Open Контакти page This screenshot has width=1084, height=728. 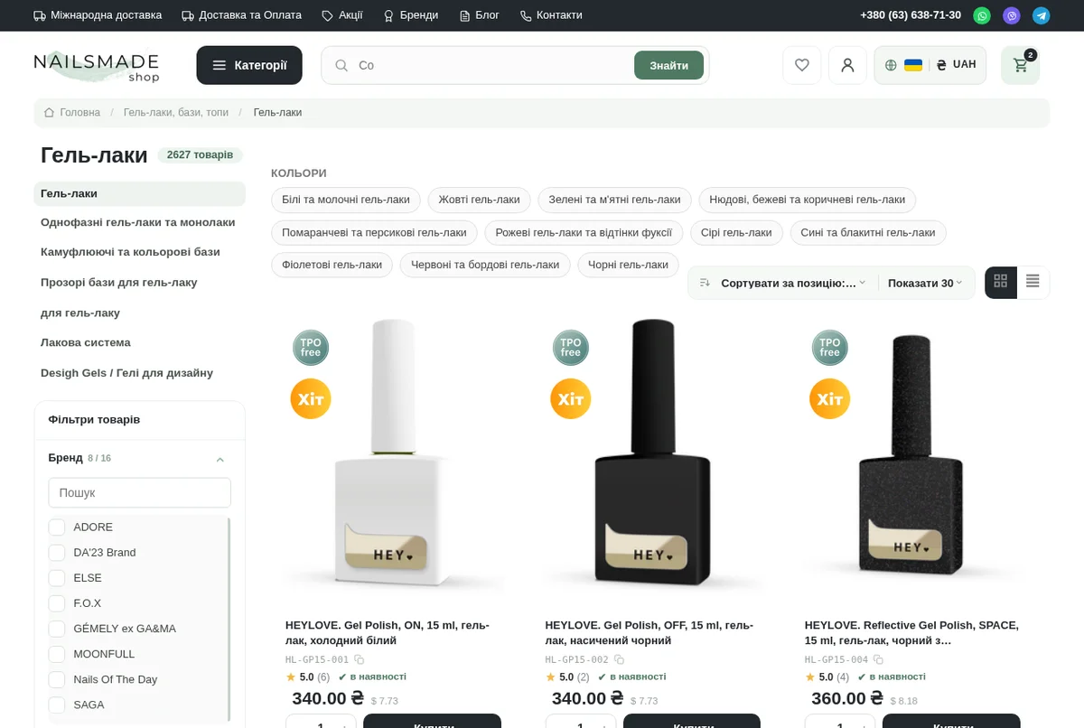(551, 15)
